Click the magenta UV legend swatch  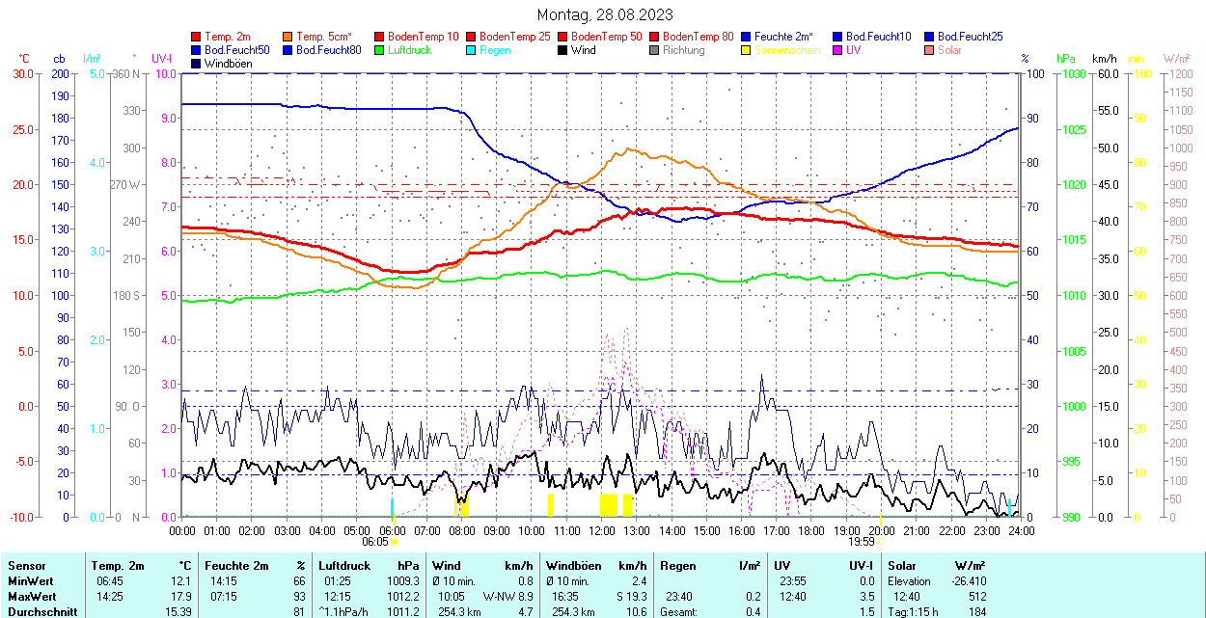click(838, 50)
